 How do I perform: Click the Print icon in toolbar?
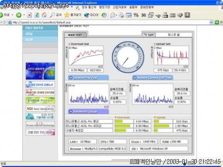click(x=121, y=15)
